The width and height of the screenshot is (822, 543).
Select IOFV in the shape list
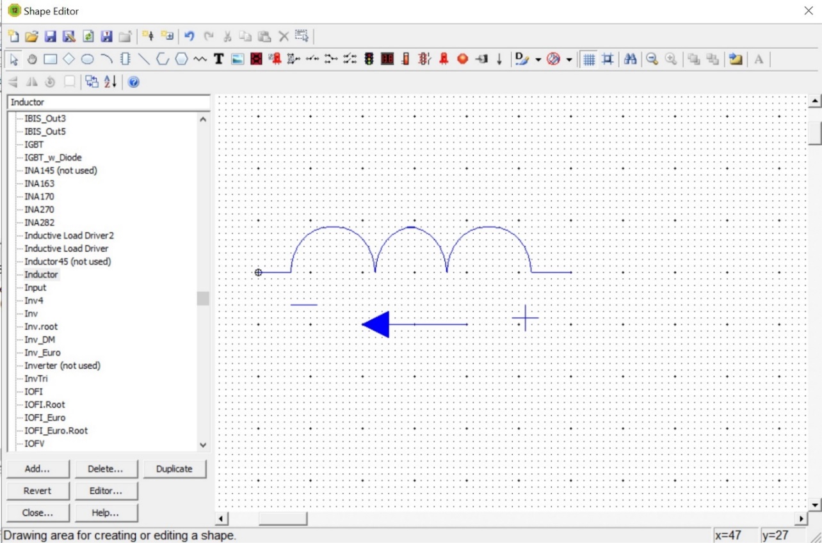(x=34, y=443)
